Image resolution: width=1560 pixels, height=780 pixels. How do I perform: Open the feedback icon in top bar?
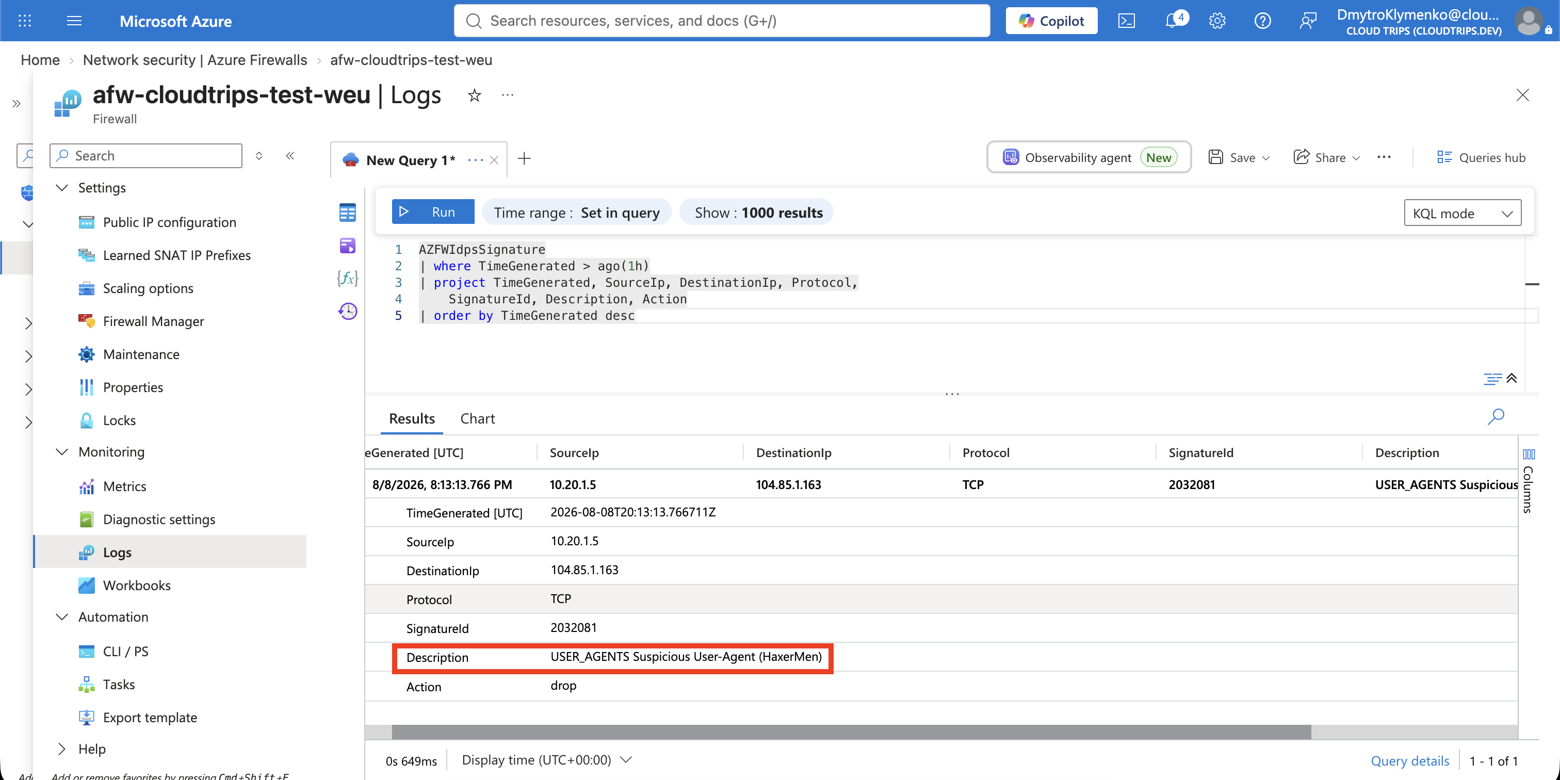1308,21
